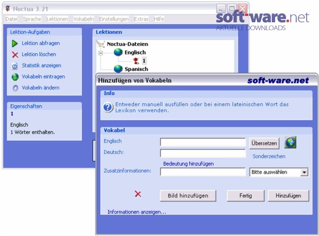This screenshot has width=319, height=236.
Task: Click the Vokabeln ändern link text
Action: (41, 88)
